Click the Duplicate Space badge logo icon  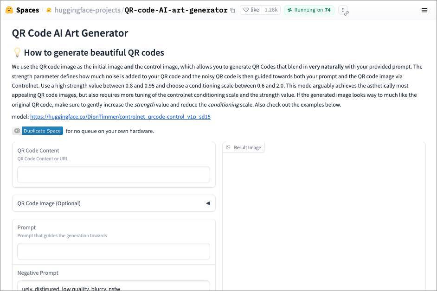click(x=17, y=131)
